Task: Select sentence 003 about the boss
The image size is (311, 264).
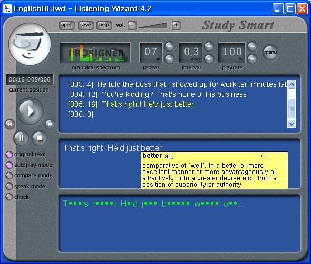Action: (x=177, y=84)
